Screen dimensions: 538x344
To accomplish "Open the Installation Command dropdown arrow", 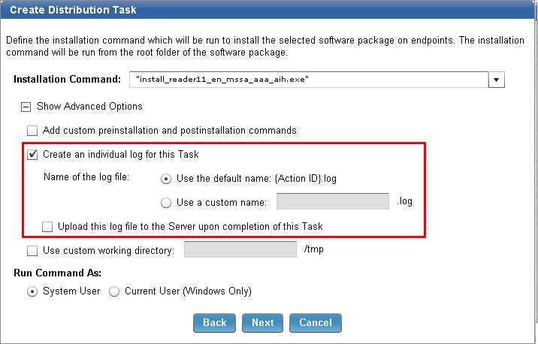I will (497, 79).
